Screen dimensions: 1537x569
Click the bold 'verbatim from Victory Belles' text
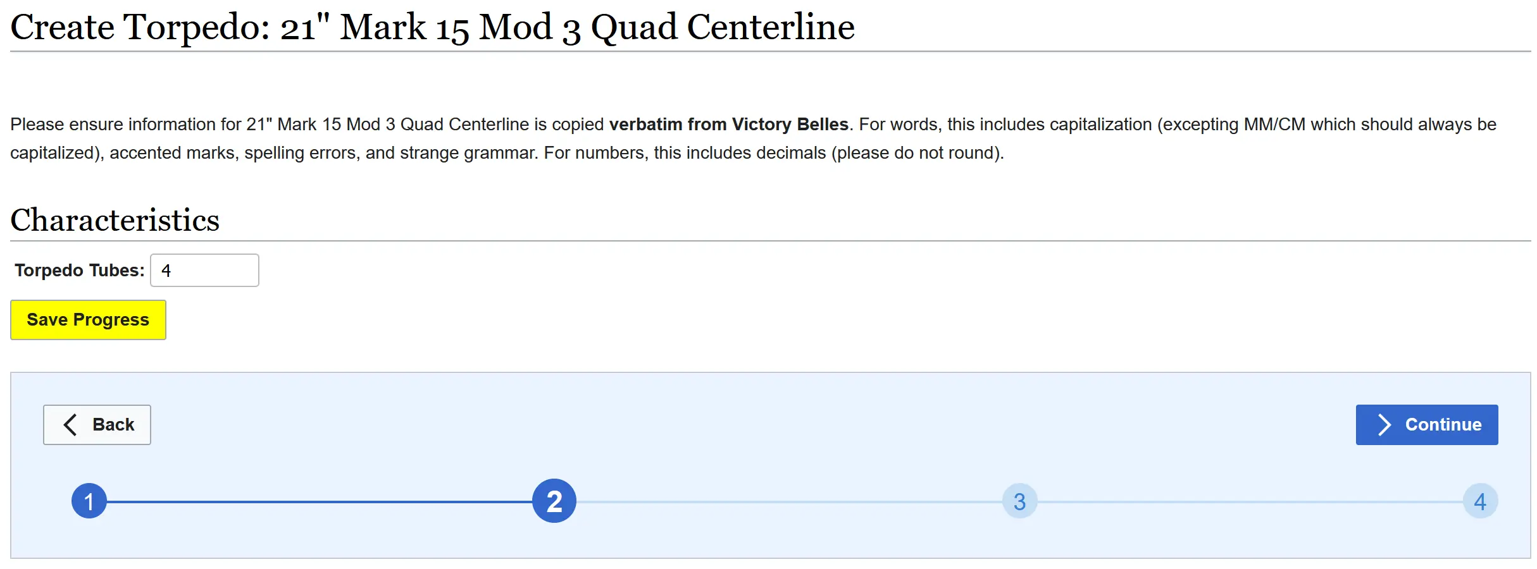pos(728,125)
